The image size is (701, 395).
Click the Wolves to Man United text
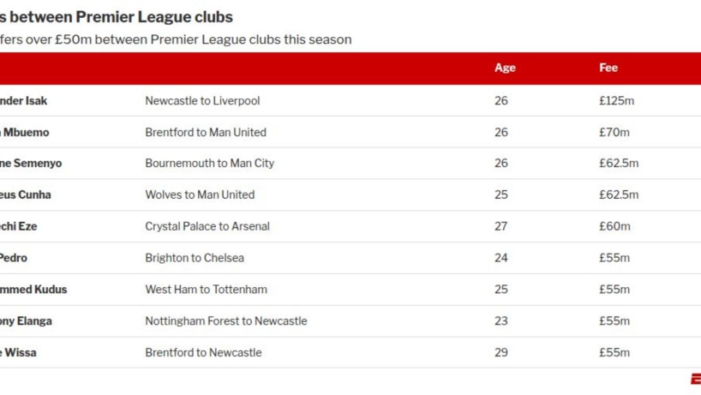(x=200, y=195)
